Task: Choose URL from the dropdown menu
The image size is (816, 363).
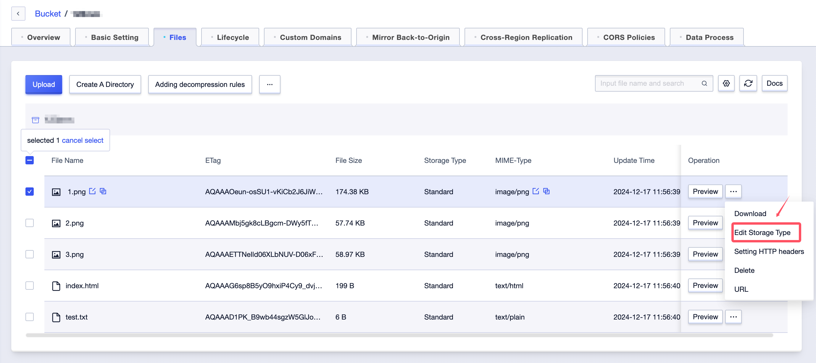Action: [x=741, y=289]
